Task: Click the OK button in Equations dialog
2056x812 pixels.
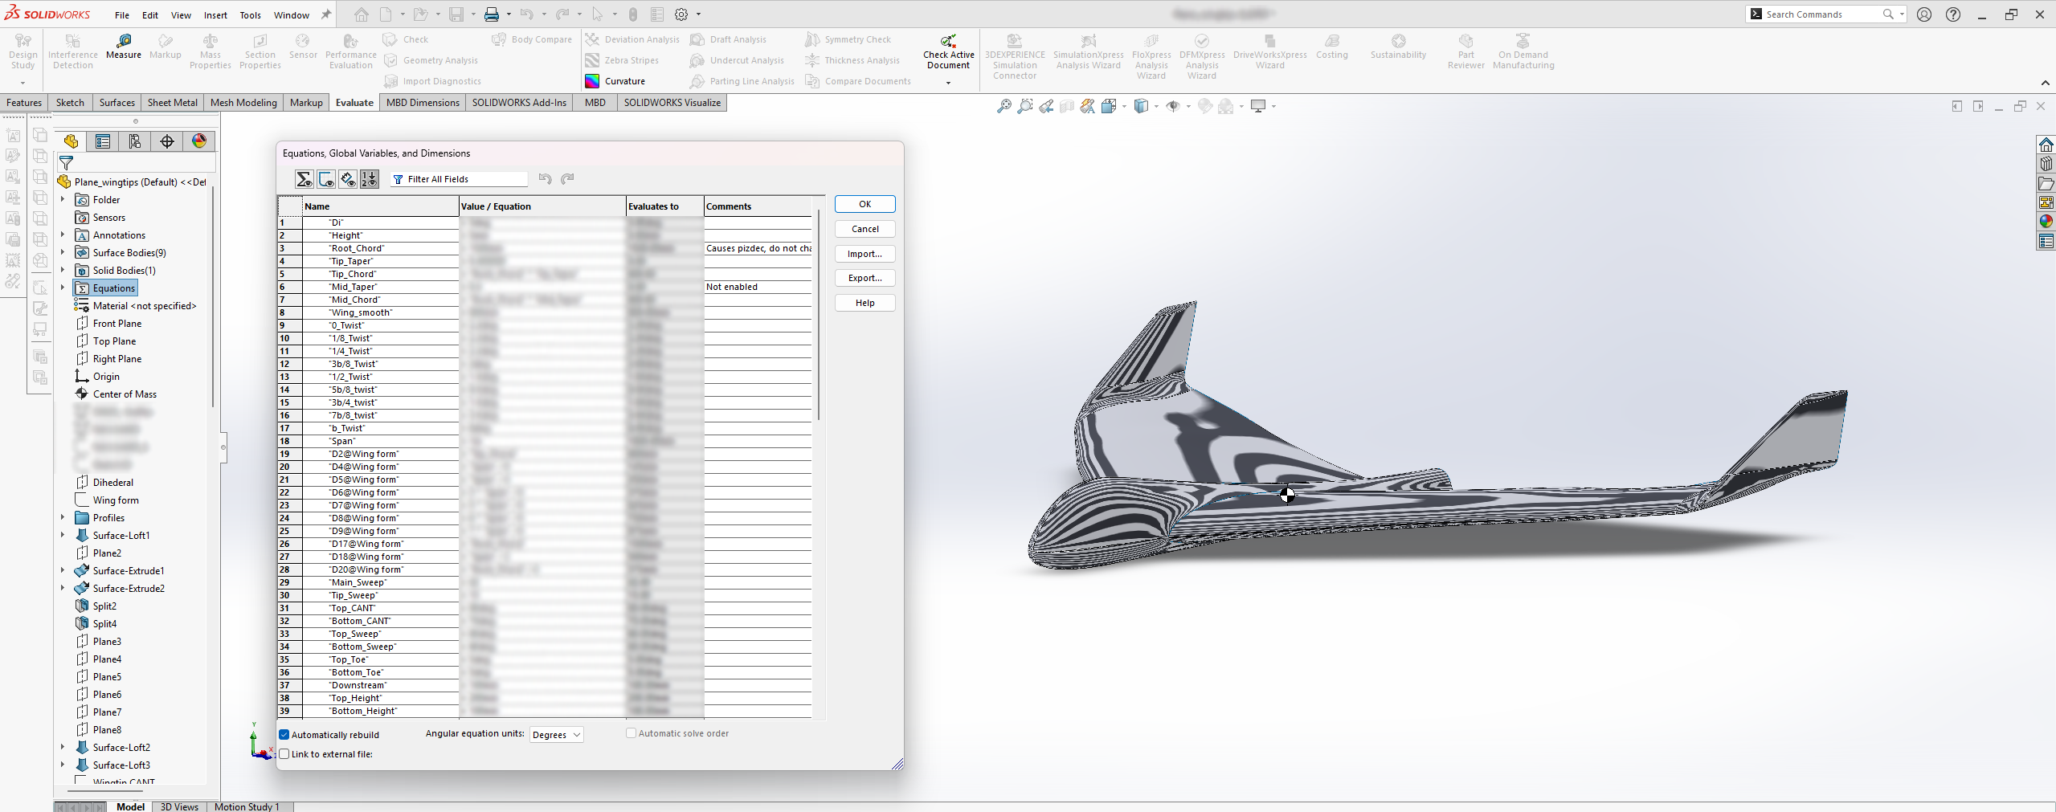Action: [x=865, y=204]
